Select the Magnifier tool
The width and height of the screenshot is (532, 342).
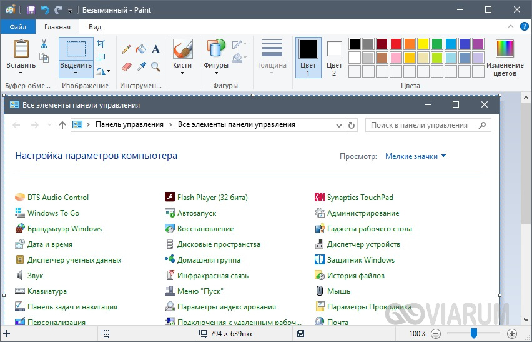click(155, 66)
